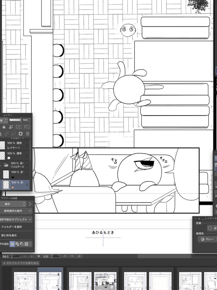This screenshot has width=217, height=290.
Task: Switch to それでもクラゲは夢を見る tab
Action: click(23, 263)
